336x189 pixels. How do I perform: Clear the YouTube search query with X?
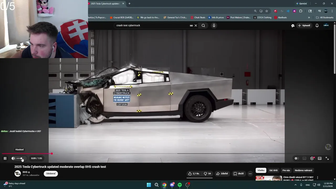[x=196, y=25]
